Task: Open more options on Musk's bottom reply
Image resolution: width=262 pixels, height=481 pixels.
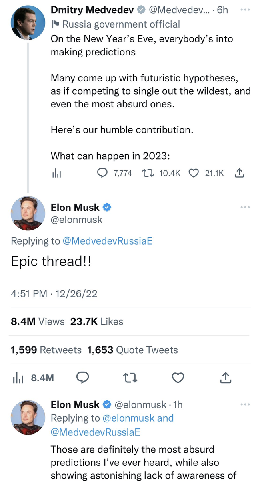Action: [245, 405]
